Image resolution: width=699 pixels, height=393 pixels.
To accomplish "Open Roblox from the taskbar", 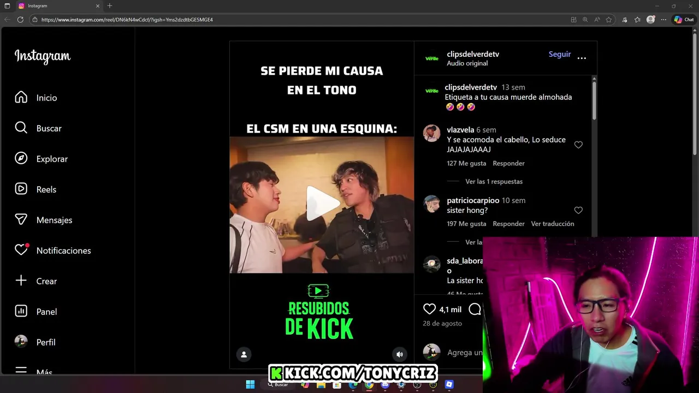I will 449,384.
